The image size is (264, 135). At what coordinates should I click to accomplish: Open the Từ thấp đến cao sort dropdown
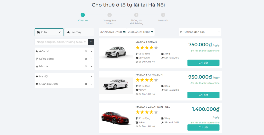point(200,32)
